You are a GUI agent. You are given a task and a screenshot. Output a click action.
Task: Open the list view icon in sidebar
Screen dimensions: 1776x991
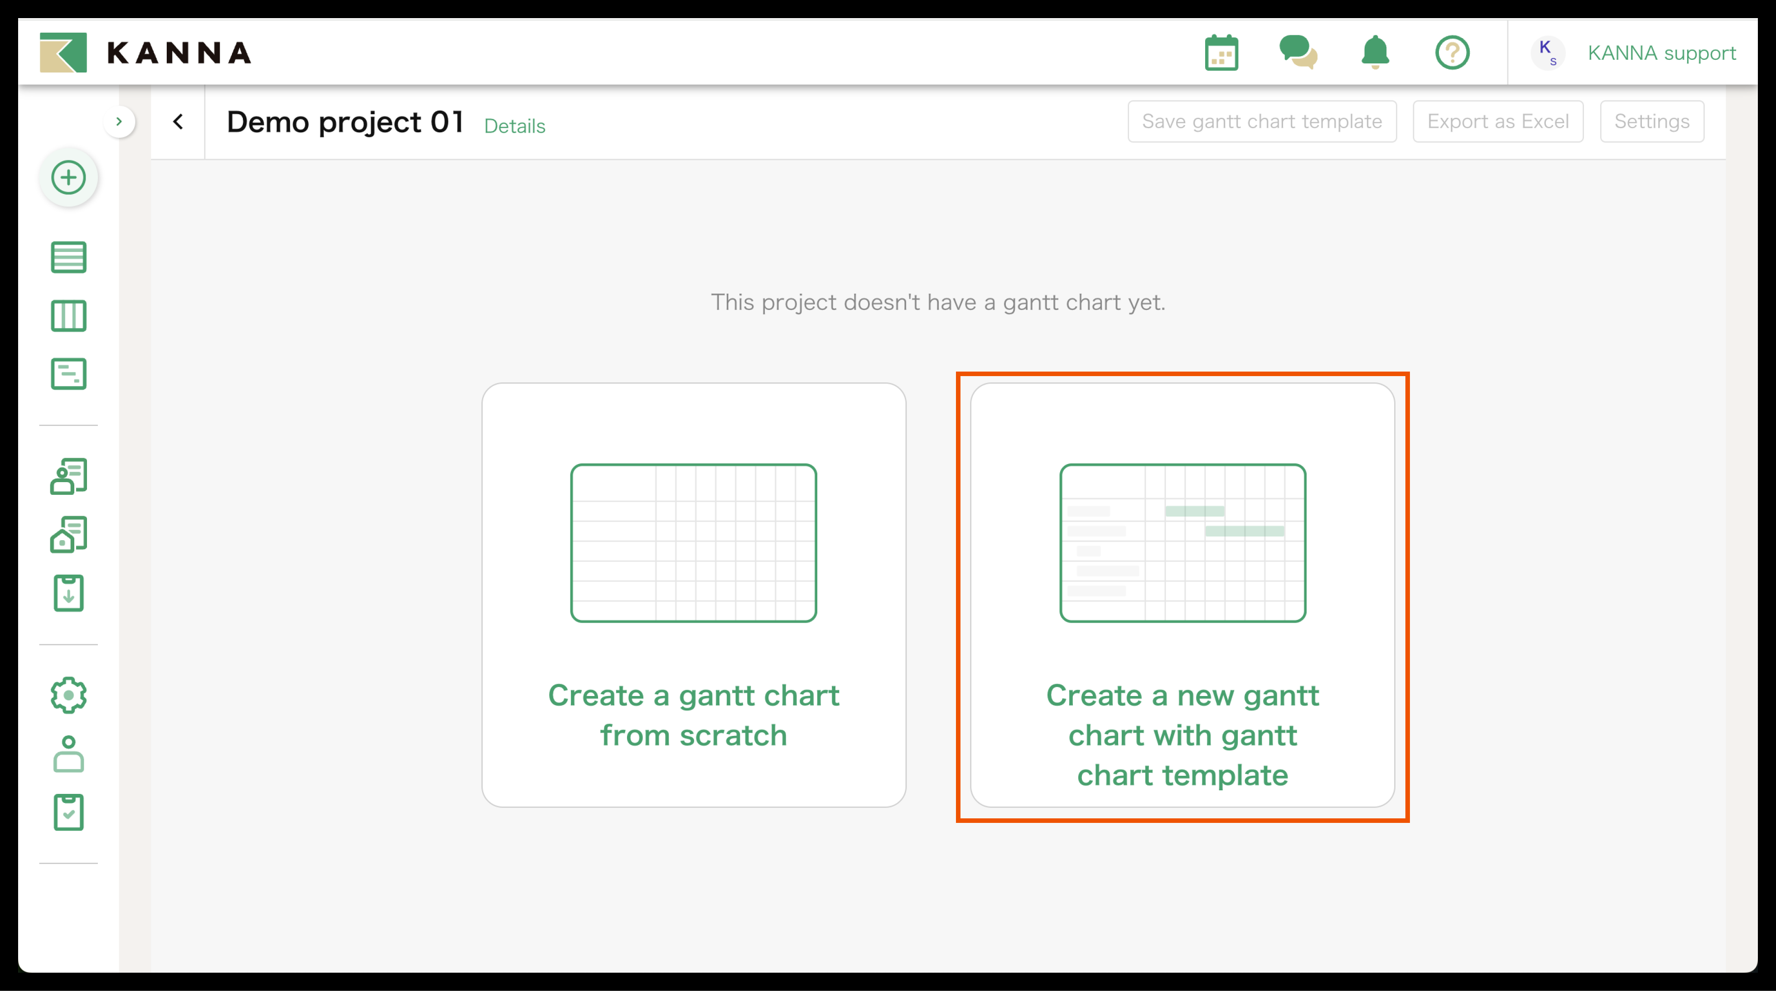(68, 257)
